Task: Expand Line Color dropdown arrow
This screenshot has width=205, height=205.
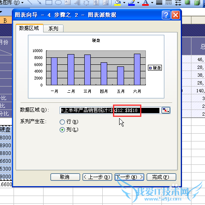Action: click(x=138, y=2)
